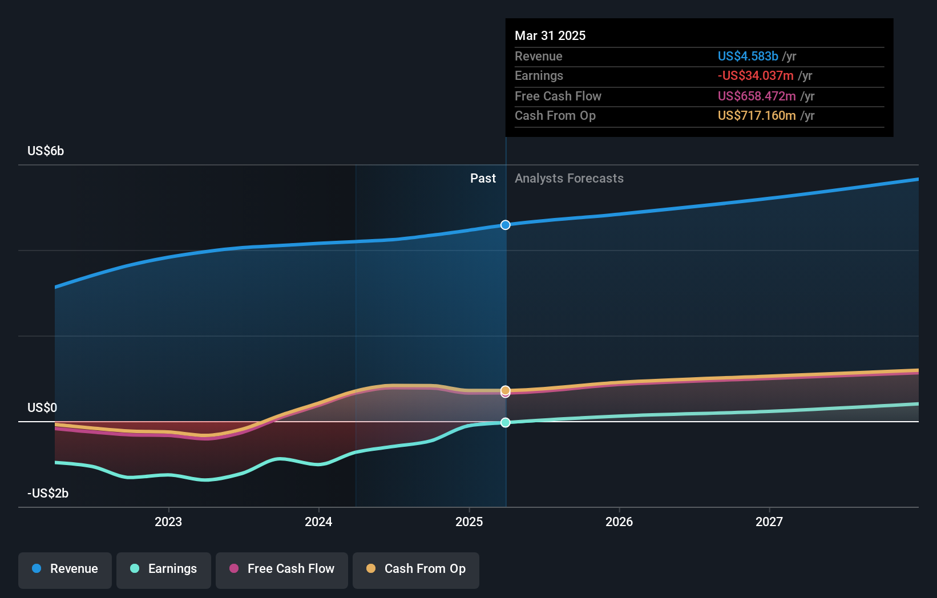Click the Mar 31 2025 tooltip date
The height and width of the screenshot is (598, 937).
tap(550, 35)
